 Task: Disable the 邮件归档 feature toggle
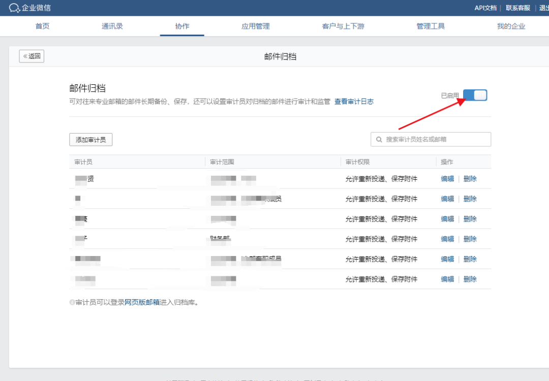tap(475, 95)
